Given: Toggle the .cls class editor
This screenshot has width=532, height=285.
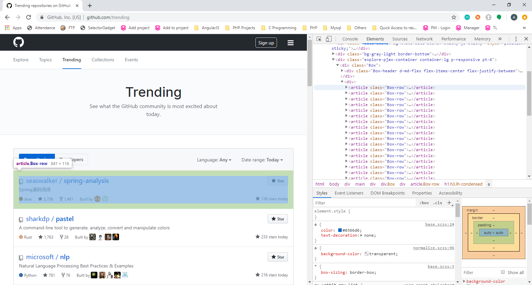Looking at the screenshot, I should tap(438, 203).
